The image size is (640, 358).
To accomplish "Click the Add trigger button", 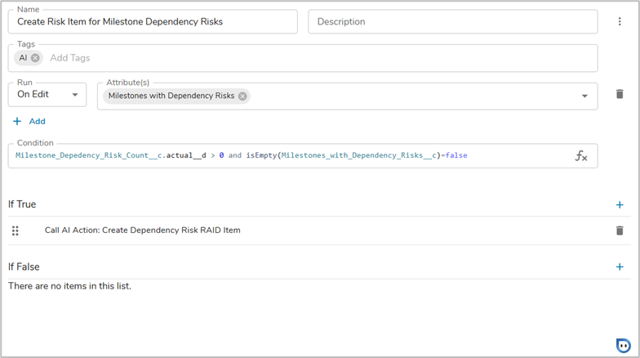I will point(29,121).
